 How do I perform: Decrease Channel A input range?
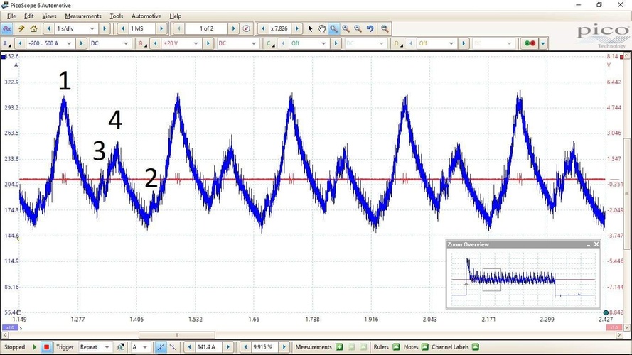point(20,43)
